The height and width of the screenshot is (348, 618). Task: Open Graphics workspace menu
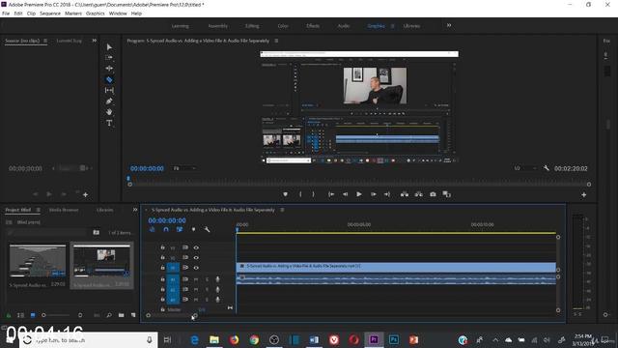(393, 26)
